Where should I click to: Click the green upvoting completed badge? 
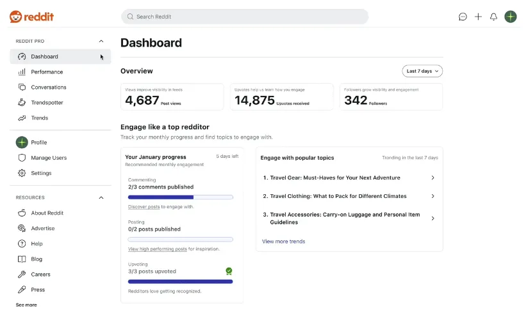pos(229,271)
